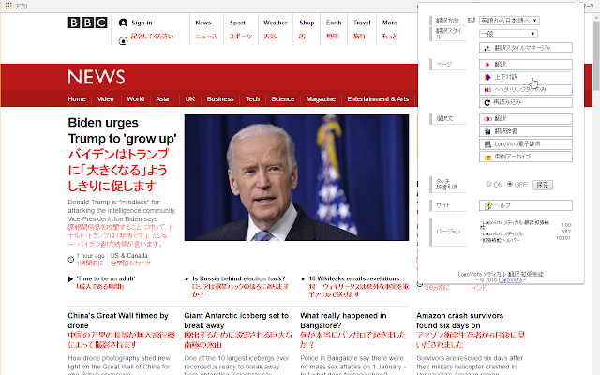600x375 pixels.
Task: Expand the More menu in BBC header
Action: click(390, 22)
